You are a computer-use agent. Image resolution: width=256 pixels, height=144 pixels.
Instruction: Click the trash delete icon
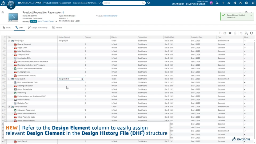(235, 33)
